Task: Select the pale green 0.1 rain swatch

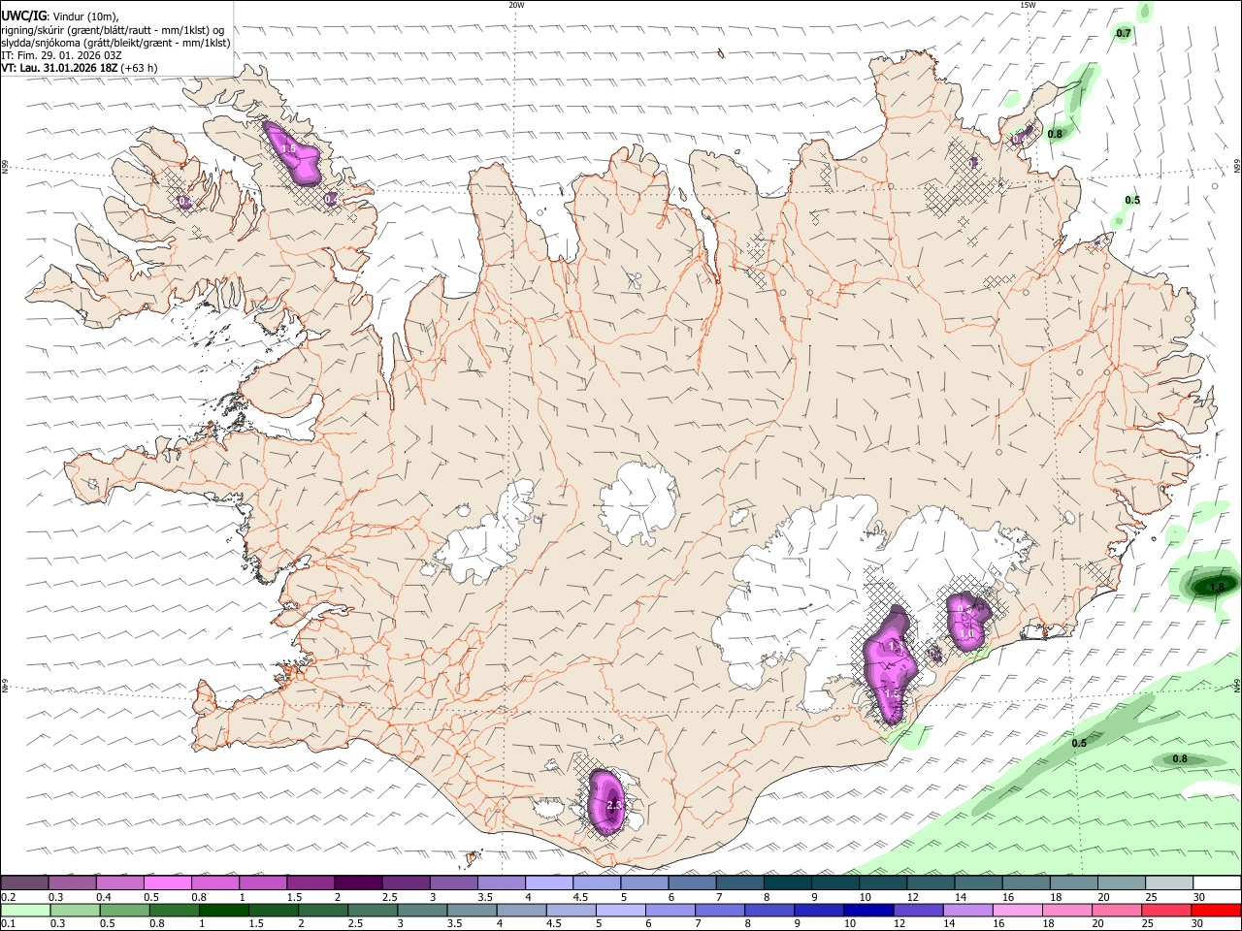Action: [x=24, y=910]
